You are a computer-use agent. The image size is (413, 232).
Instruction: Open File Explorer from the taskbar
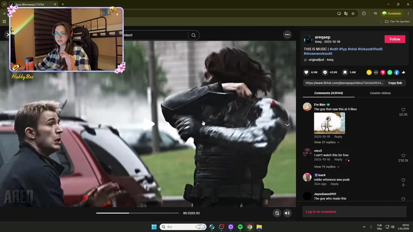[259, 227]
